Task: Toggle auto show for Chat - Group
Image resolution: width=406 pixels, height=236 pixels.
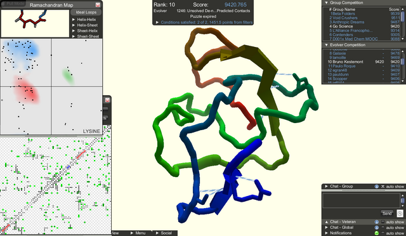Action: (383, 187)
